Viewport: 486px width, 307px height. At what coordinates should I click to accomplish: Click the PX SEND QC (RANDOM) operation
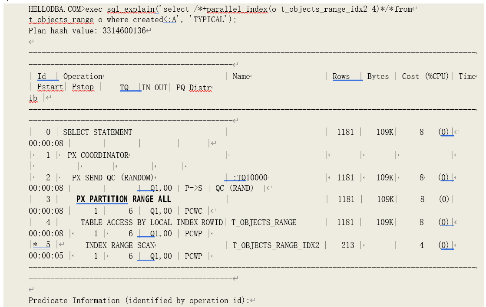(112, 178)
